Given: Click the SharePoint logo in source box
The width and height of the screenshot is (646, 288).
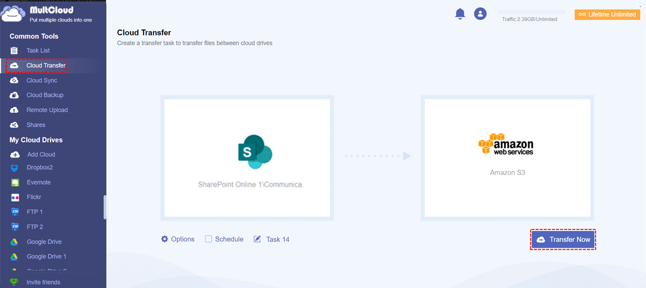Looking at the screenshot, I should 255,152.
